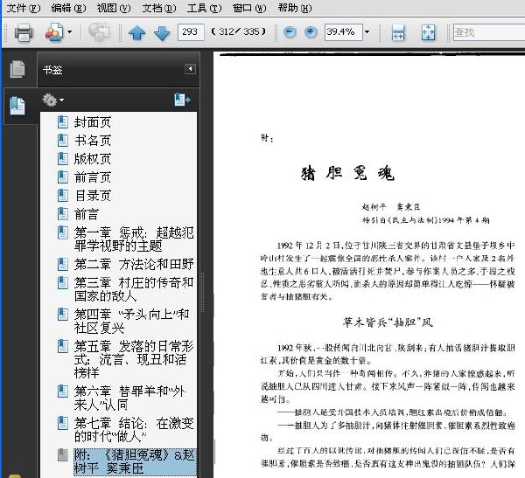
Task: Open the 前言页 bookmark
Action: pos(93,177)
